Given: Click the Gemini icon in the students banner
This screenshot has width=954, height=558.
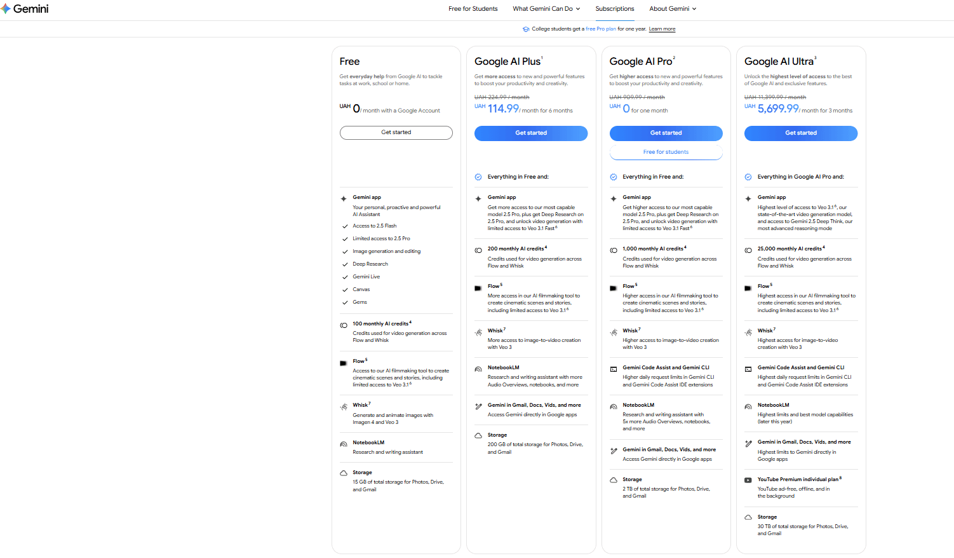Looking at the screenshot, I should pyautogui.click(x=526, y=29).
